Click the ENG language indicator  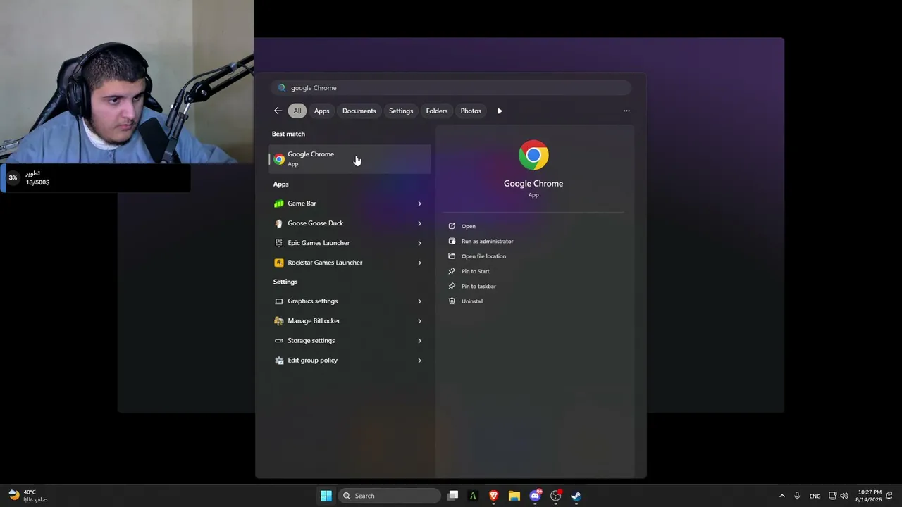pos(815,496)
